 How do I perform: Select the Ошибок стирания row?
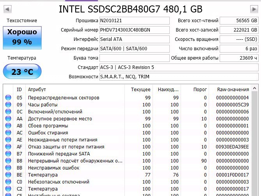coord(127,132)
